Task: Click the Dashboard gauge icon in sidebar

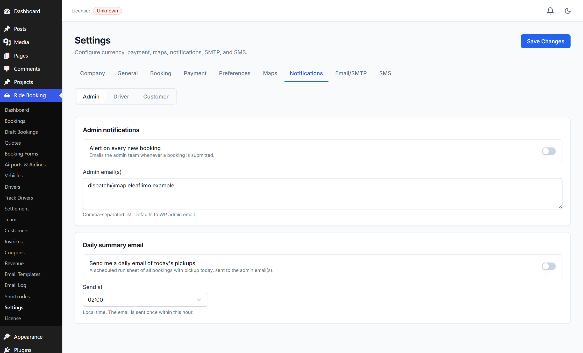Action: (7, 11)
